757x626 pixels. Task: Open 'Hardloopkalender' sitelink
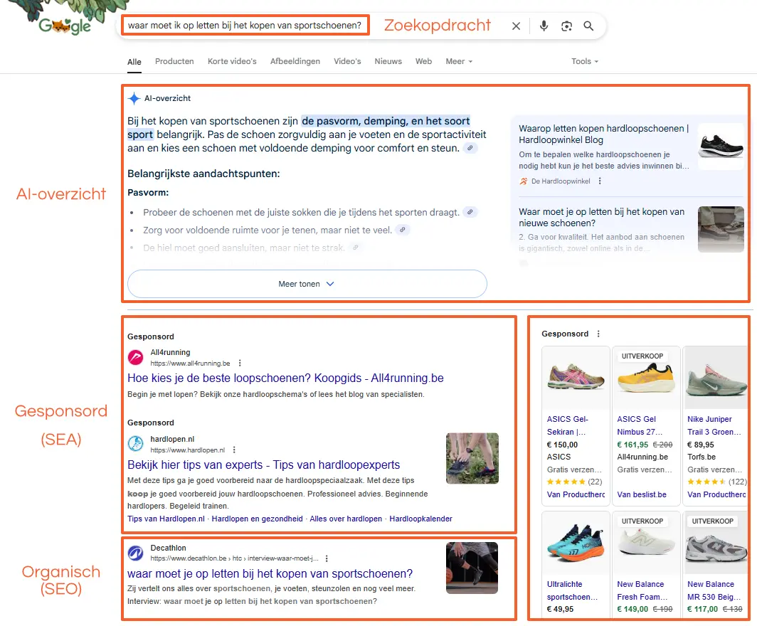[x=421, y=519]
